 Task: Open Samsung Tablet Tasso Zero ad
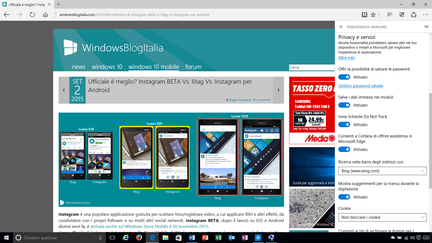(x=312, y=110)
